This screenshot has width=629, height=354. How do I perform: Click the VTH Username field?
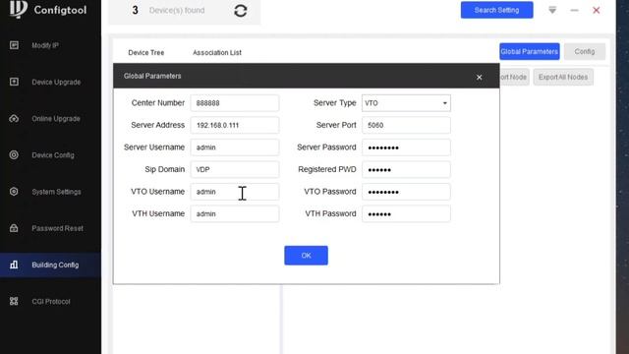coord(235,214)
